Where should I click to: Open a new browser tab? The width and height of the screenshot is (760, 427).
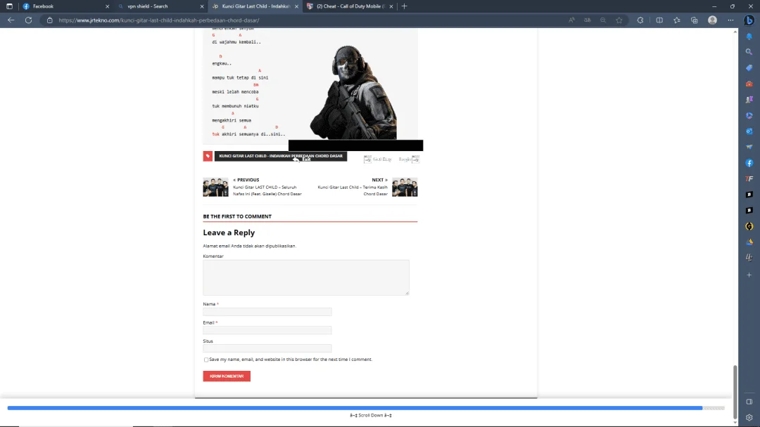pyautogui.click(x=404, y=6)
